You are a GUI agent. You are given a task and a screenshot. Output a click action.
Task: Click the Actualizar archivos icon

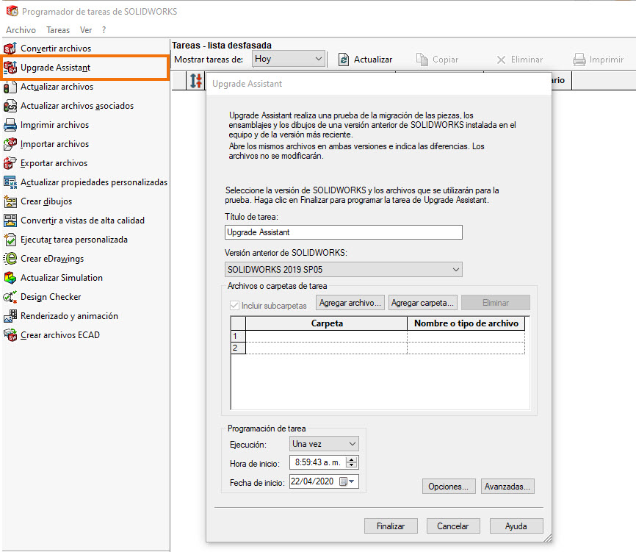pos(10,87)
